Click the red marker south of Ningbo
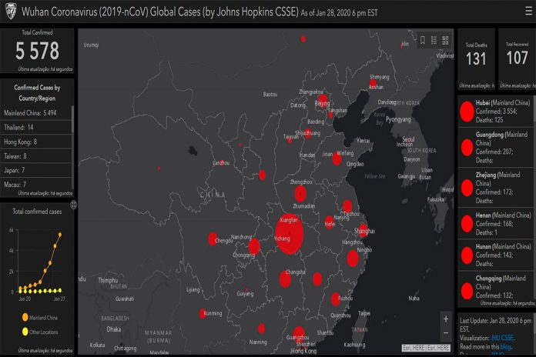The image size is (536, 357). (353, 259)
